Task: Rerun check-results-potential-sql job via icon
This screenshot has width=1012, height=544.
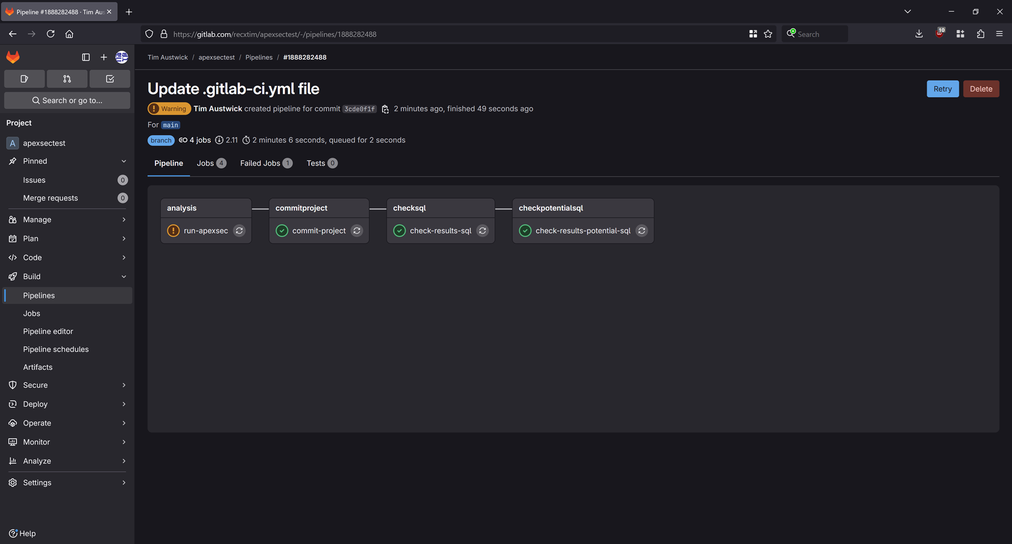Action: pyautogui.click(x=641, y=231)
